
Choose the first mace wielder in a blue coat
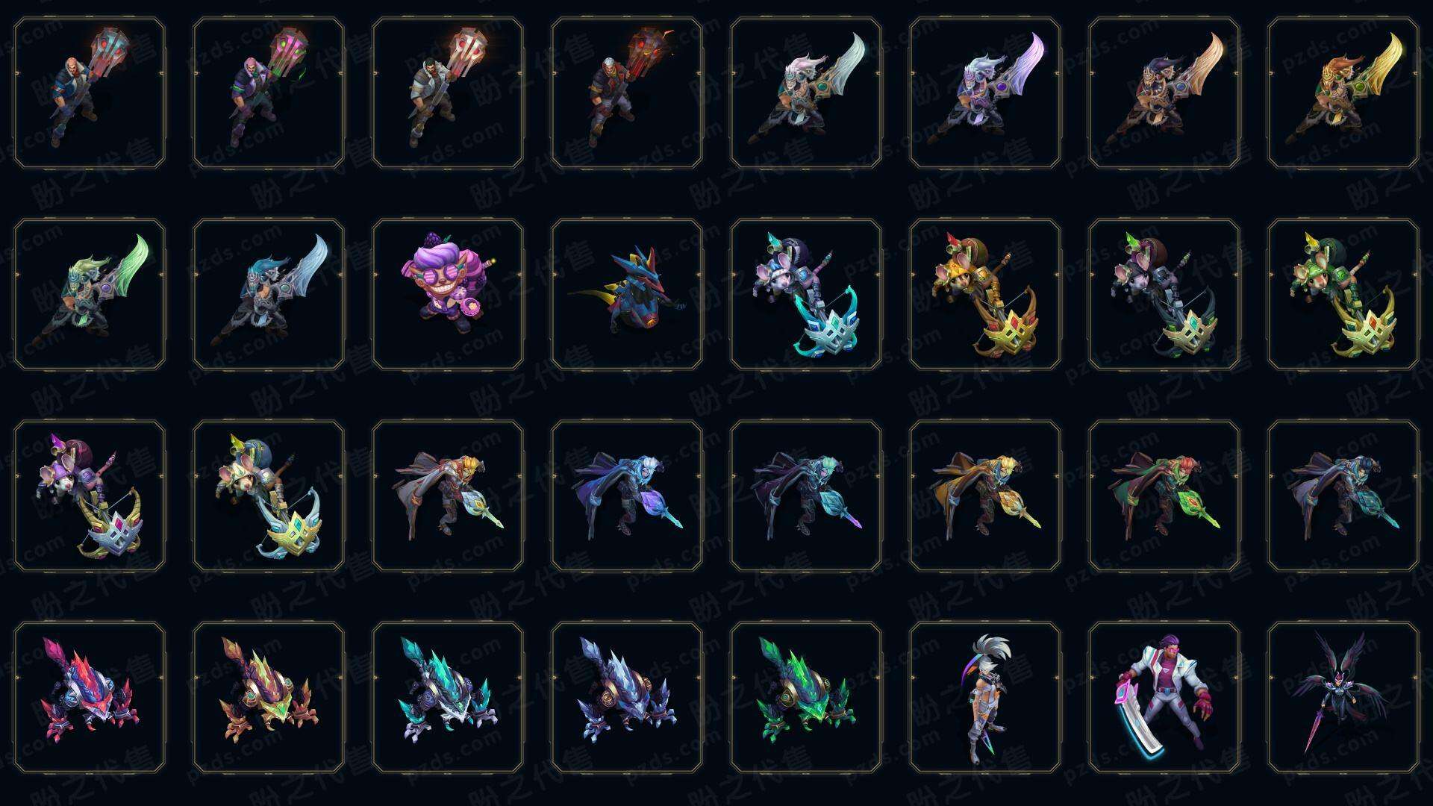click(x=90, y=93)
